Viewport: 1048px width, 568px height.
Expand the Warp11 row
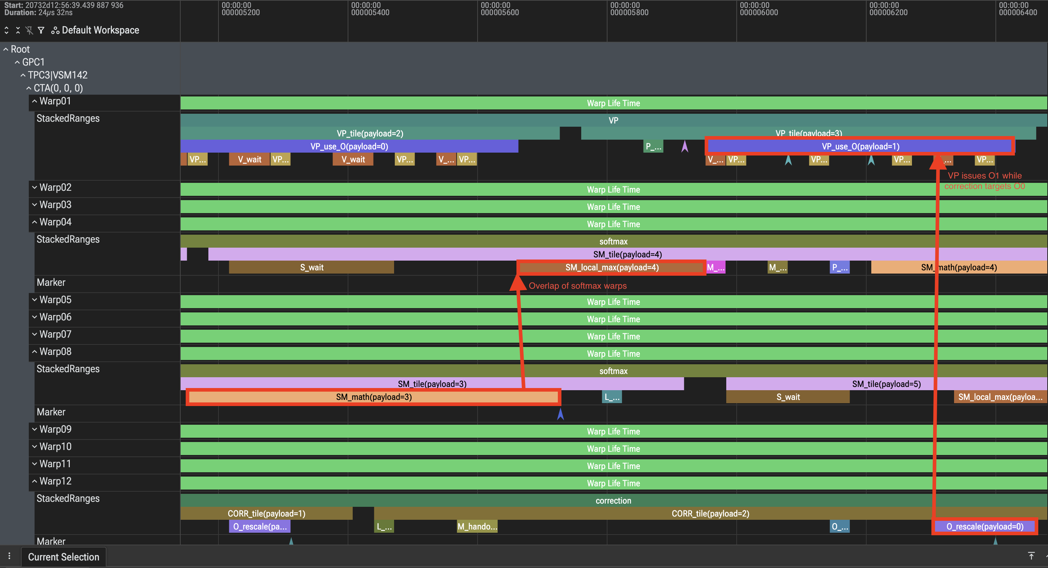[35, 464]
